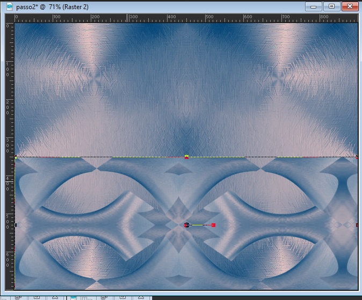Click the 800 mark on horizontal ruler
362x300 pixels.
coord(321,18)
